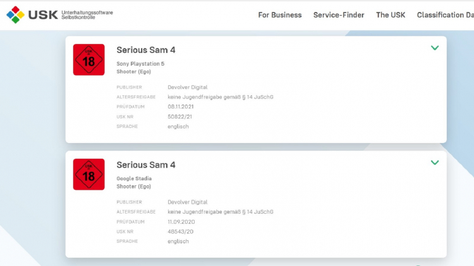Go to The USK navigation item

[x=391, y=15]
